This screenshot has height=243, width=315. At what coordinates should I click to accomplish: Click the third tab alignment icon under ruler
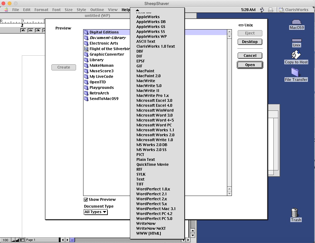[x=38, y=30]
